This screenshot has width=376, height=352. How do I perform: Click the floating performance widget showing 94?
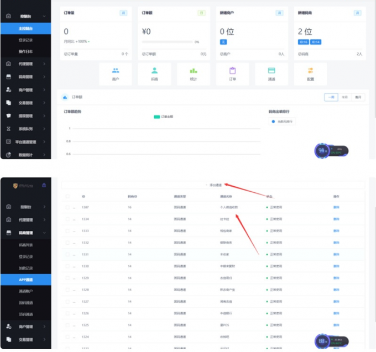pyautogui.click(x=331, y=151)
